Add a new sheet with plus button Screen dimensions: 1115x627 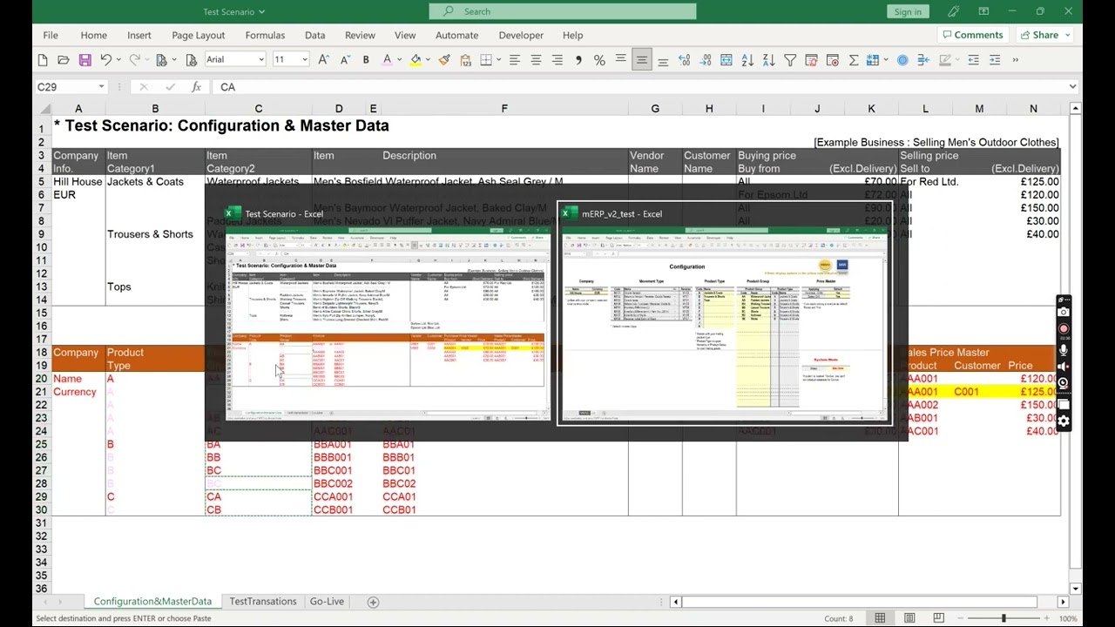(373, 602)
